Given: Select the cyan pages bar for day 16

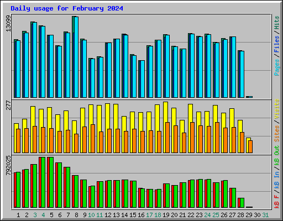Looking at the screenshot, I should 143,79.
